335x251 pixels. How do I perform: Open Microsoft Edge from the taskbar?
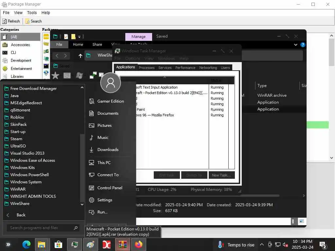point(26,244)
